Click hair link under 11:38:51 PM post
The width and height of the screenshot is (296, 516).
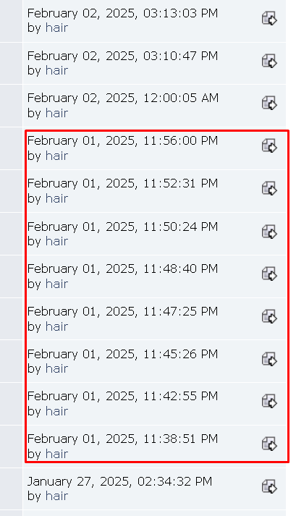(x=56, y=454)
